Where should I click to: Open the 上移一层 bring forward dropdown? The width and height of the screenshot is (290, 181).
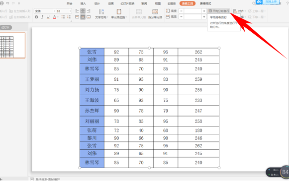point(257,11)
